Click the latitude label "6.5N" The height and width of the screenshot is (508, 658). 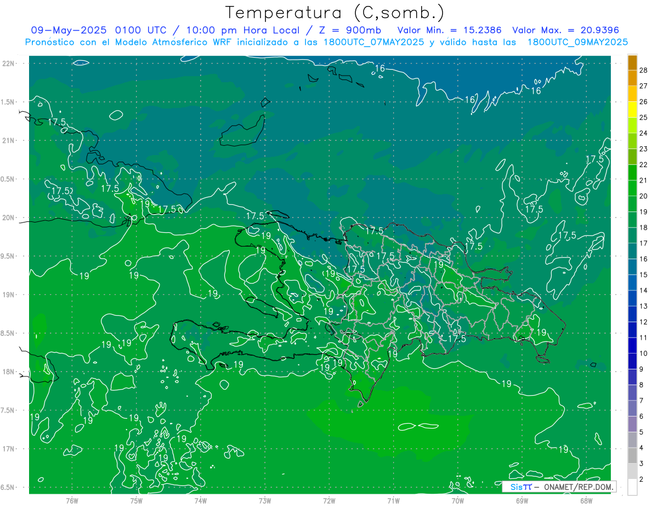point(8,488)
